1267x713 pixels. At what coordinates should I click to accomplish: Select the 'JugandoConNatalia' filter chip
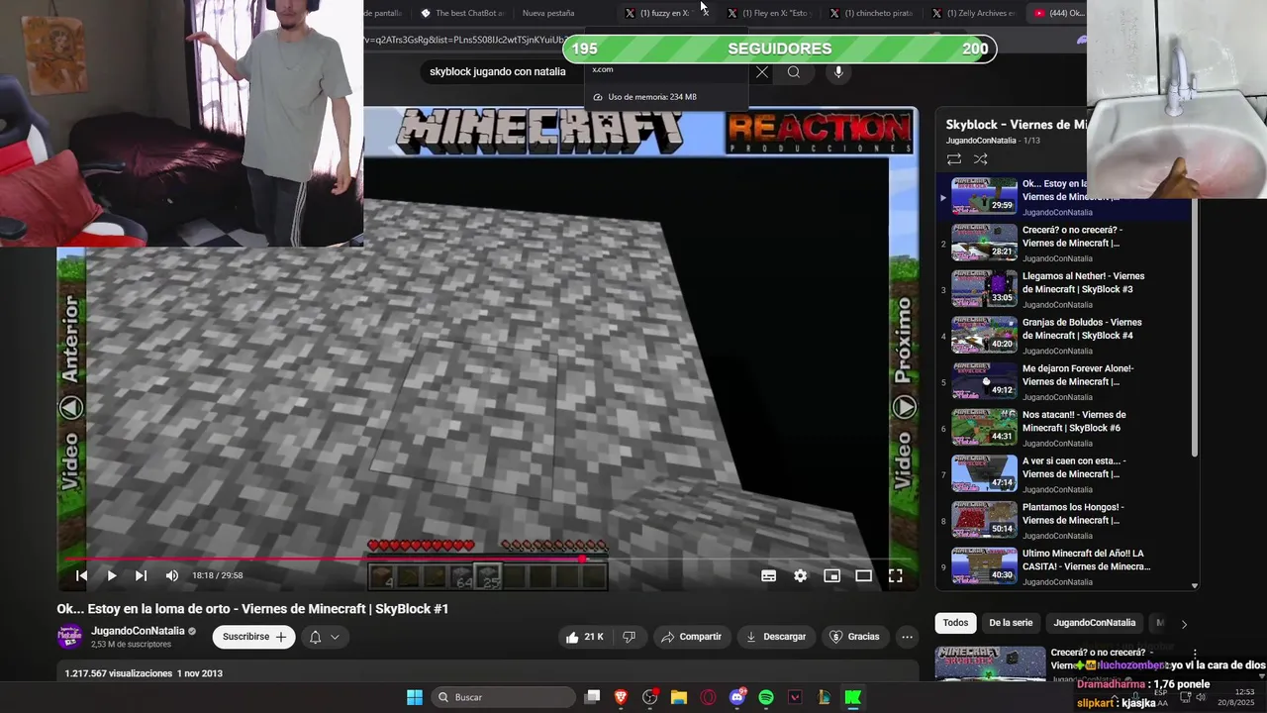coord(1094,623)
